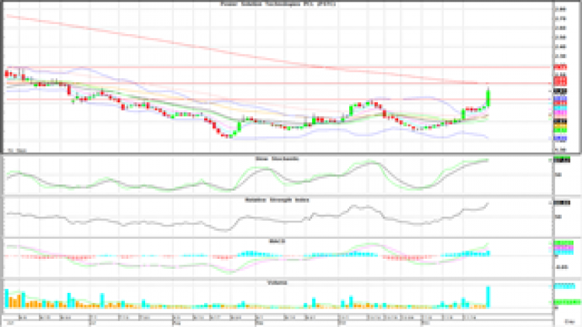Click the tall cyan volume bar at far left
Image resolution: width=582 pixels, height=327 pixels.
coord(6,298)
